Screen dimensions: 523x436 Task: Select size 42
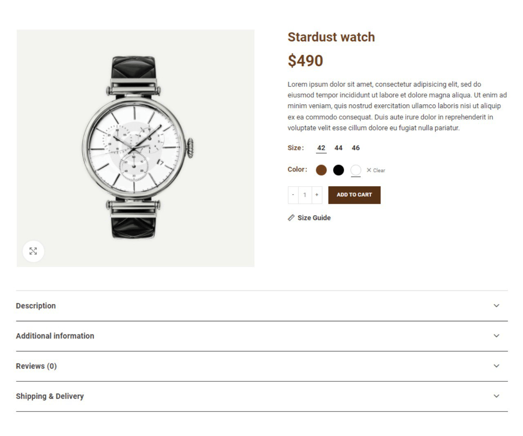pyautogui.click(x=321, y=148)
